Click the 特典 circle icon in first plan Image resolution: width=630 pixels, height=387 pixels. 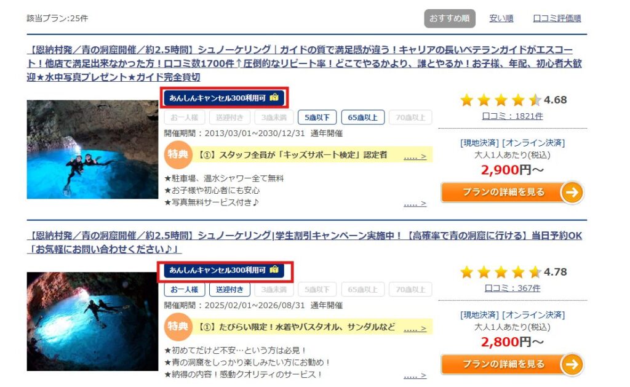coord(178,154)
